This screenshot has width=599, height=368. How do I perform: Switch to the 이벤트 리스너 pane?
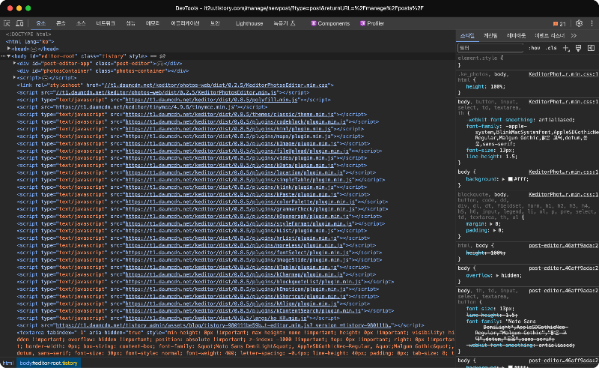point(550,35)
